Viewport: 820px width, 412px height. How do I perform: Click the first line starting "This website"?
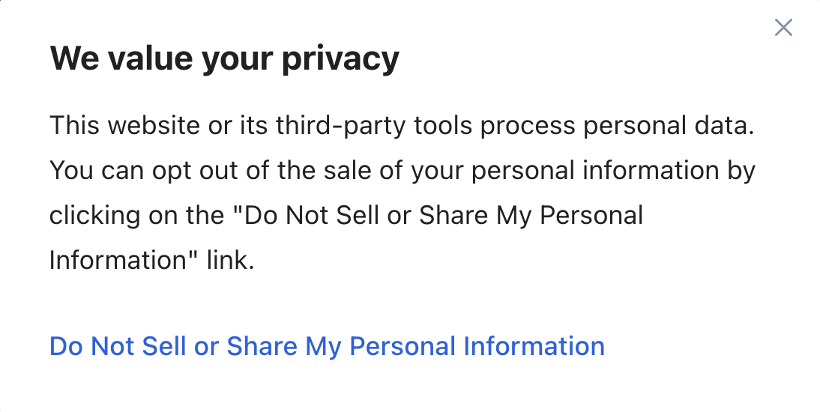pos(402,125)
